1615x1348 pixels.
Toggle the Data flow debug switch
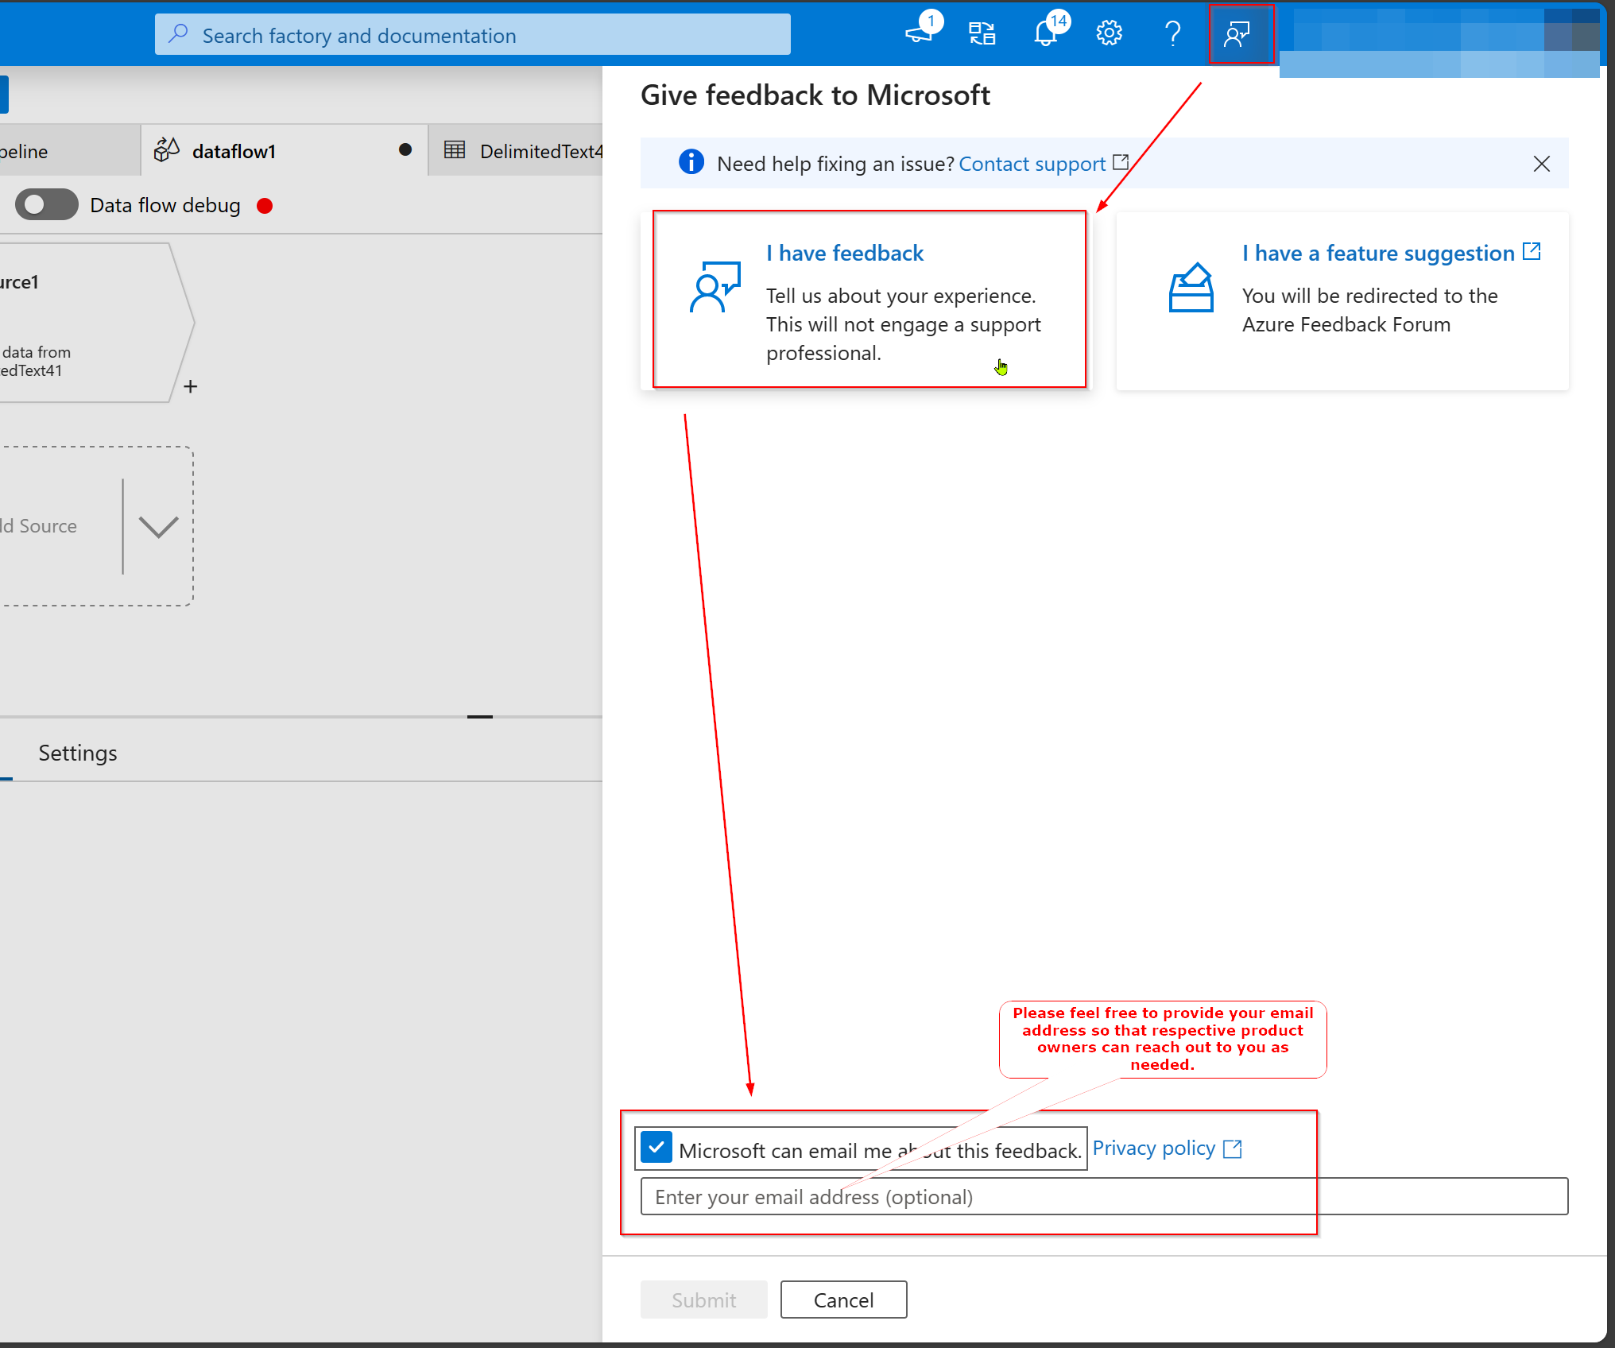(x=46, y=205)
